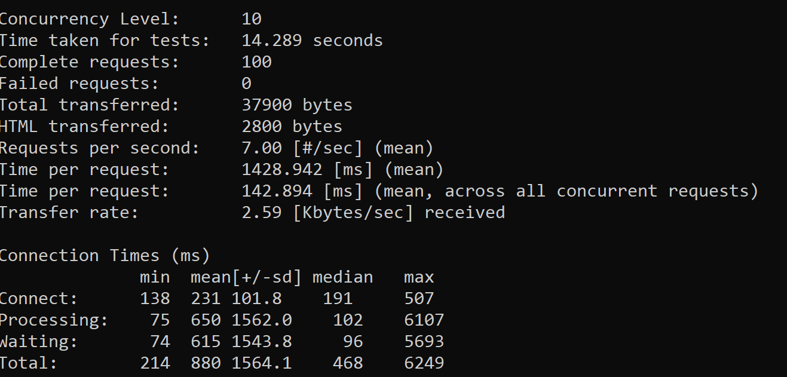This screenshot has height=377, width=787.
Task: Click the mean[+/-sd] column header
Action: click(246, 277)
